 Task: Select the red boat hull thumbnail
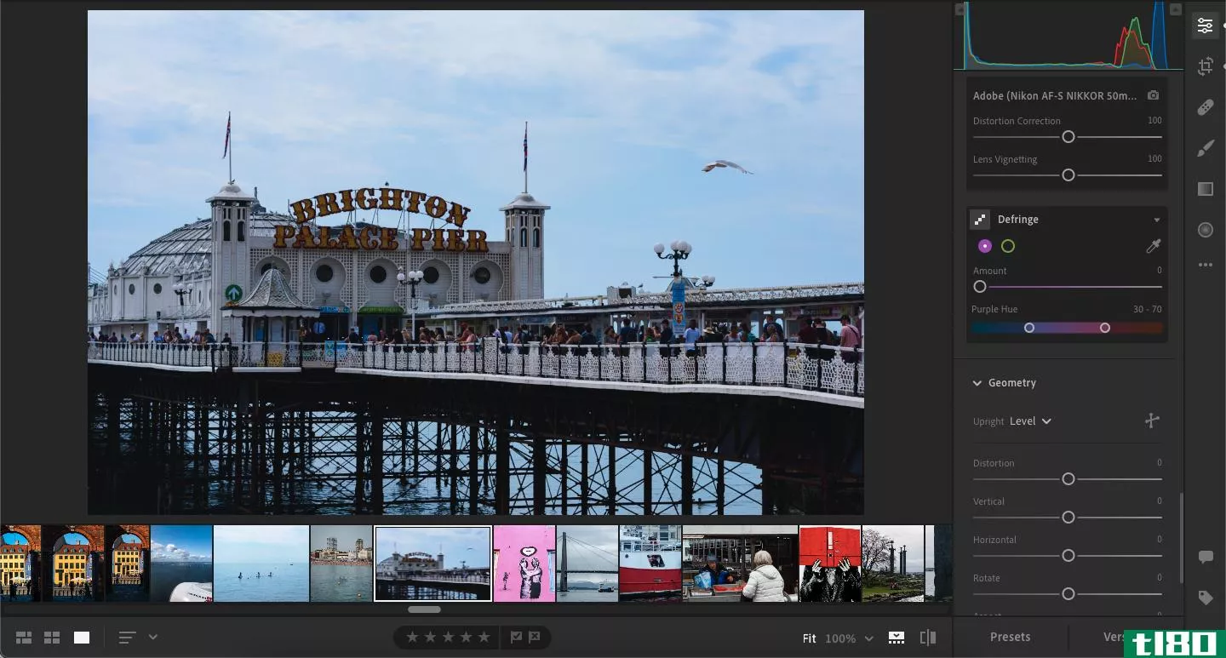point(650,564)
